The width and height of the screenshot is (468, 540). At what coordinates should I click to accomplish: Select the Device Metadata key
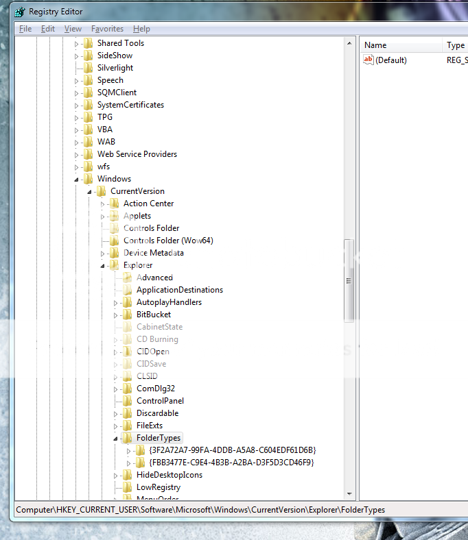coord(154,253)
